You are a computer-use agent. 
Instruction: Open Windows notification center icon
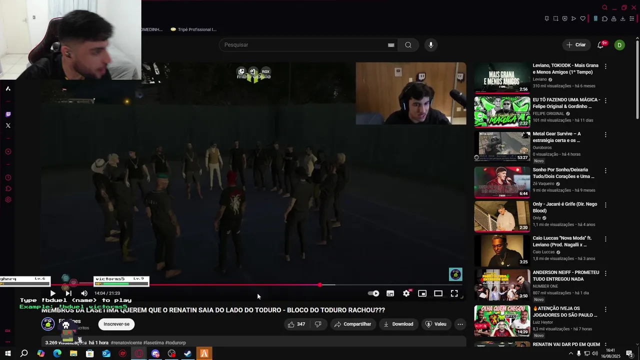pos(630,354)
